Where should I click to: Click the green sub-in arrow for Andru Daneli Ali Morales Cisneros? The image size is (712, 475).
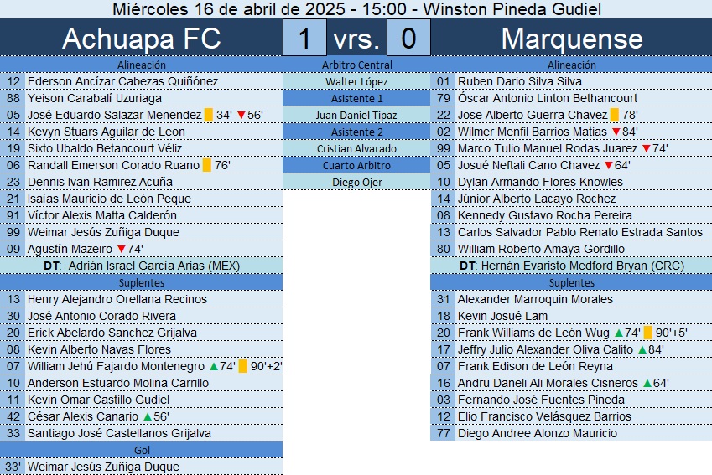(647, 384)
